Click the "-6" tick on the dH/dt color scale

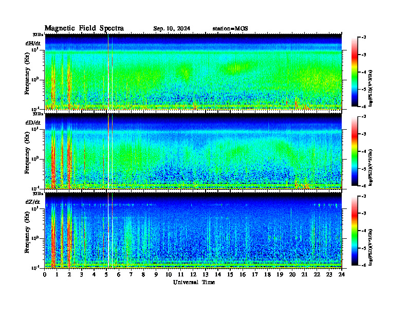364,107
